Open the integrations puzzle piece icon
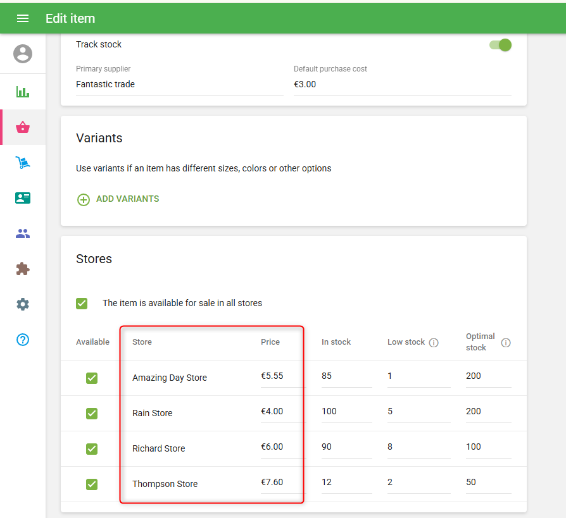This screenshot has height=518, width=566. (x=23, y=269)
